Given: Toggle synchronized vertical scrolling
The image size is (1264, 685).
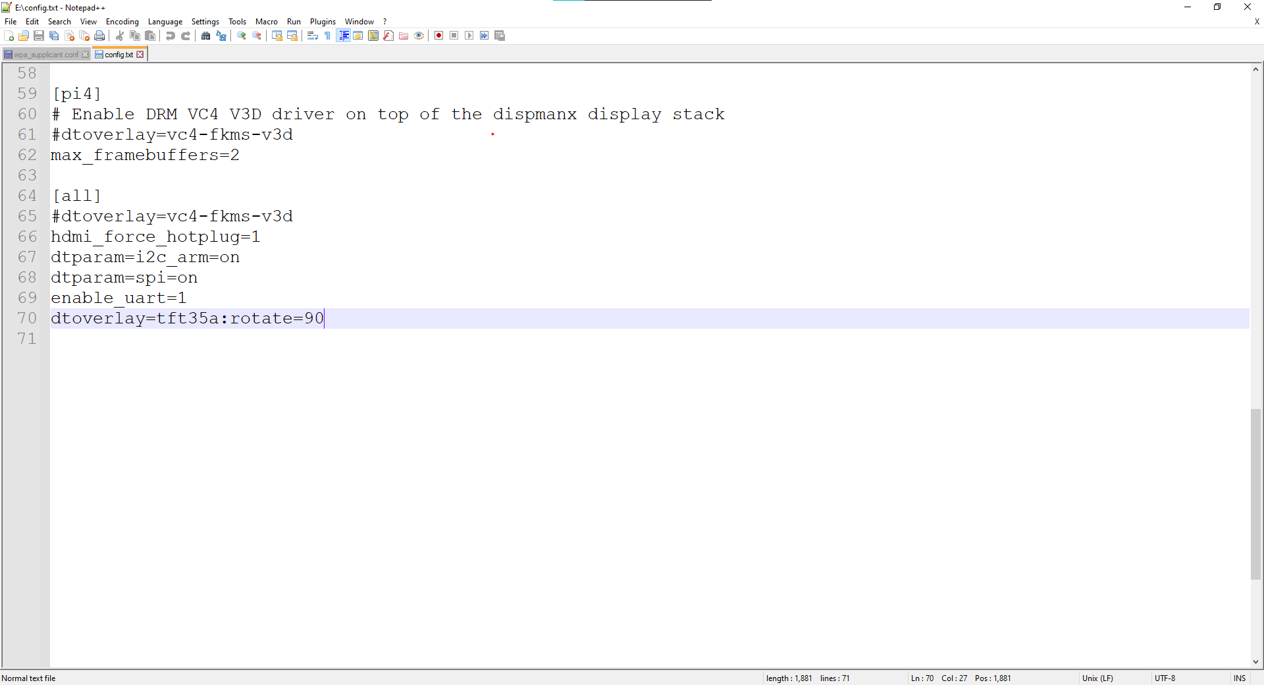Looking at the screenshot, I should [277, 36].
